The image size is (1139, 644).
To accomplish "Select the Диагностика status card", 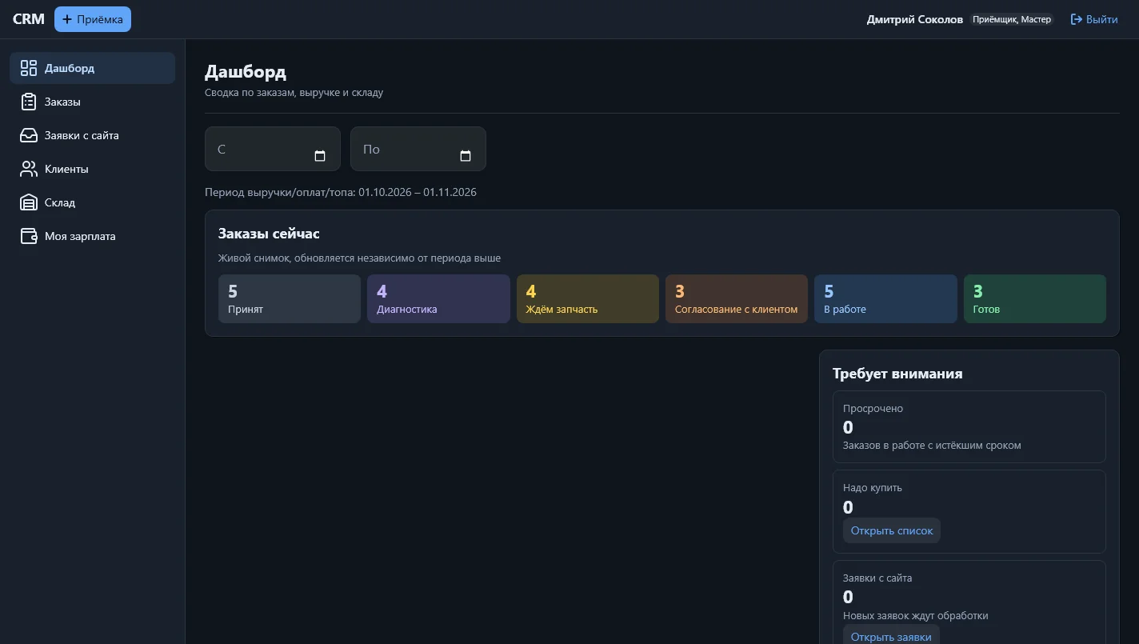I will tap(438, 299).
